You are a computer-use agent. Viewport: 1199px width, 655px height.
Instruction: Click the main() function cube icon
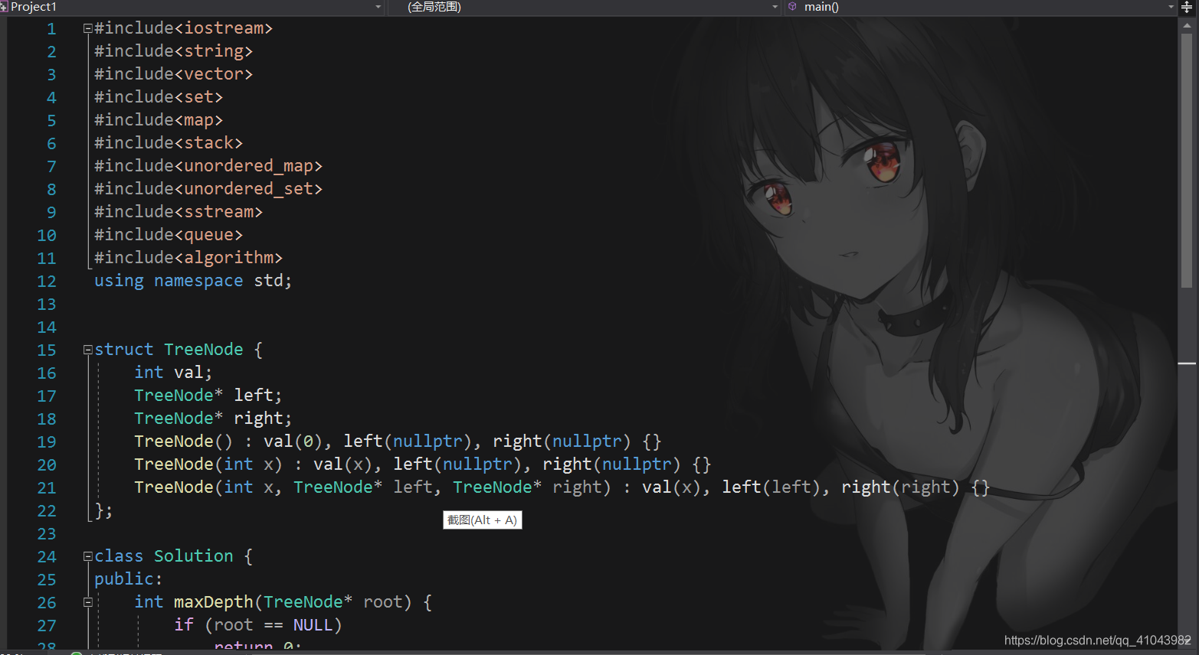[x=793, y=7]
